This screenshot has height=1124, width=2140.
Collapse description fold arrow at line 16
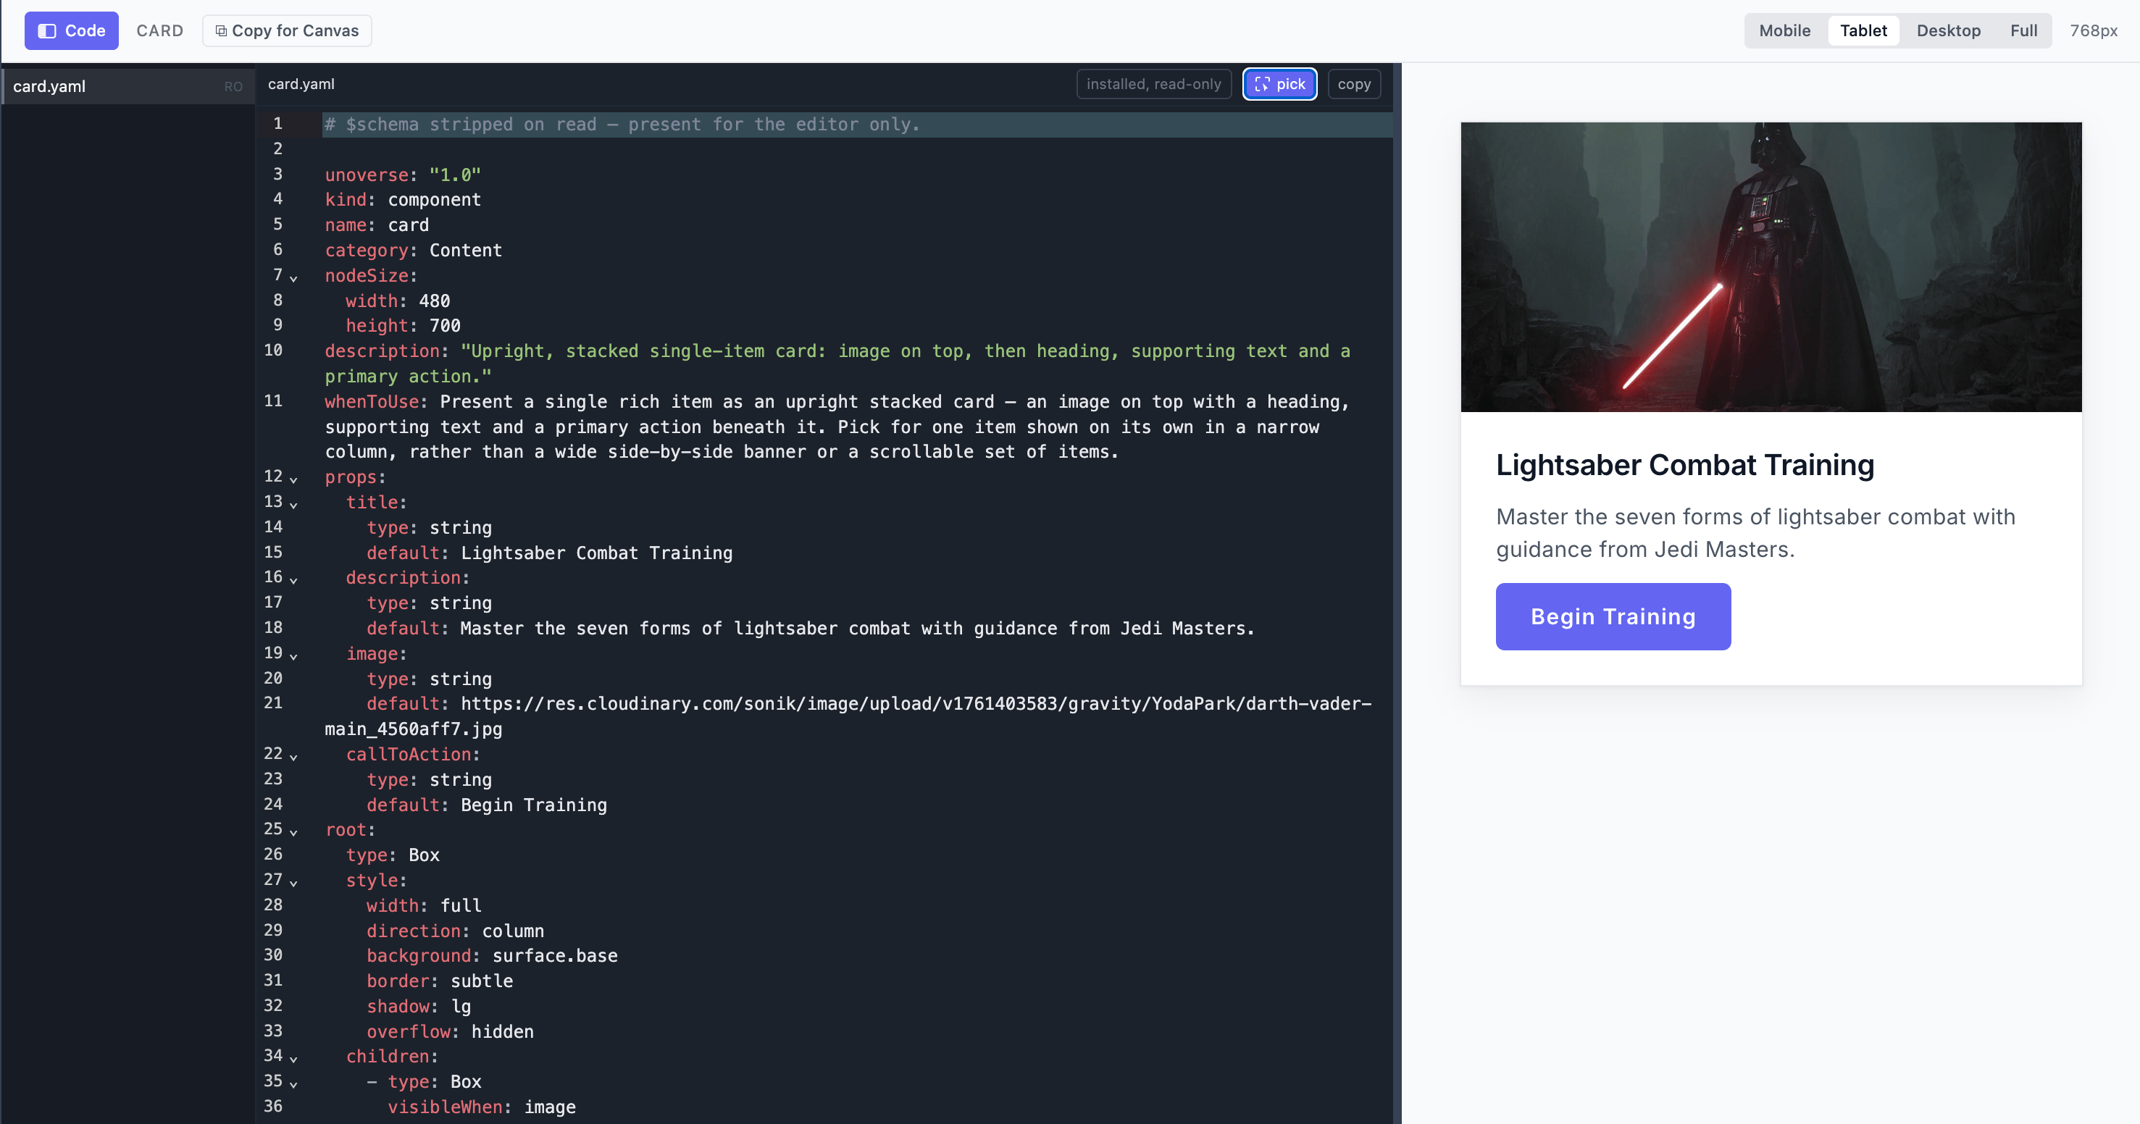click(293, 580)
